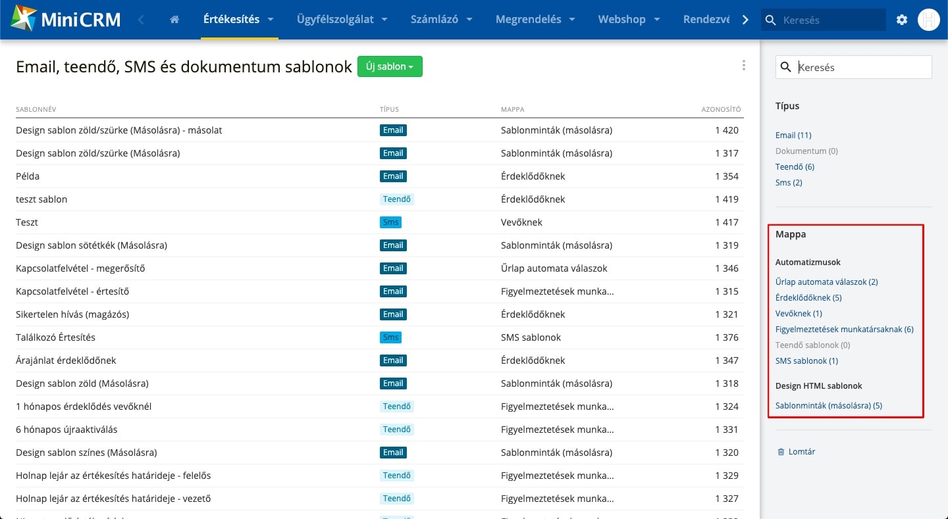Viewport: 948px width, 519px height.
Task: Expand the Ügyfélszolgálat dropdown arrow
Action: 384,20
